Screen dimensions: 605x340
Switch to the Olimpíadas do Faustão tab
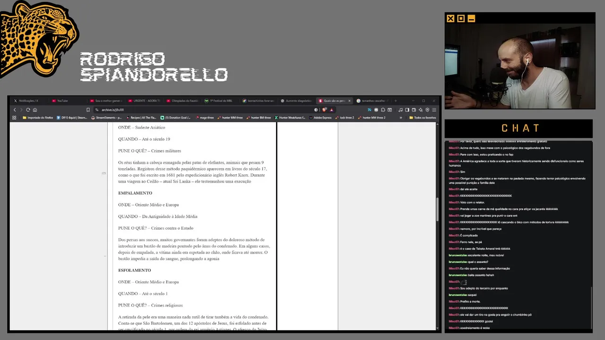(x=183, y=101)
